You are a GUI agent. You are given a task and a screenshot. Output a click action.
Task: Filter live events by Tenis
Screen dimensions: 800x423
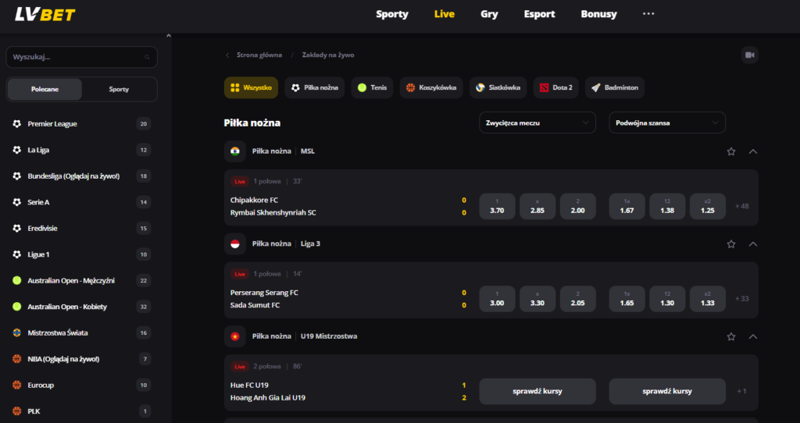(x=372, y=88)
